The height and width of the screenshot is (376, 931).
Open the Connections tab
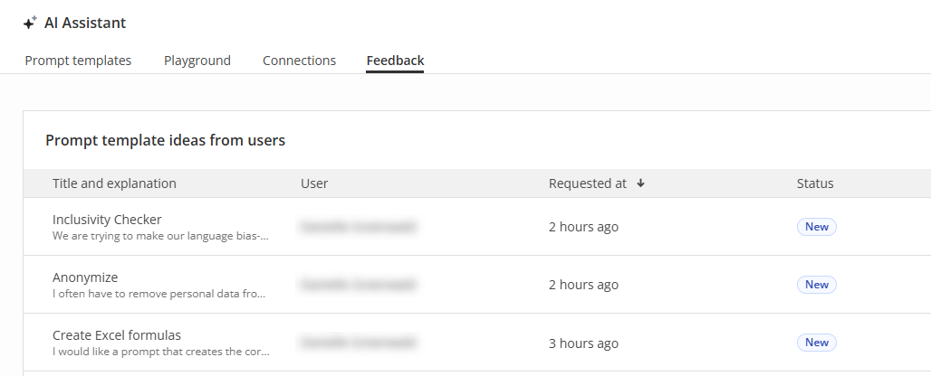pos(299,61)
